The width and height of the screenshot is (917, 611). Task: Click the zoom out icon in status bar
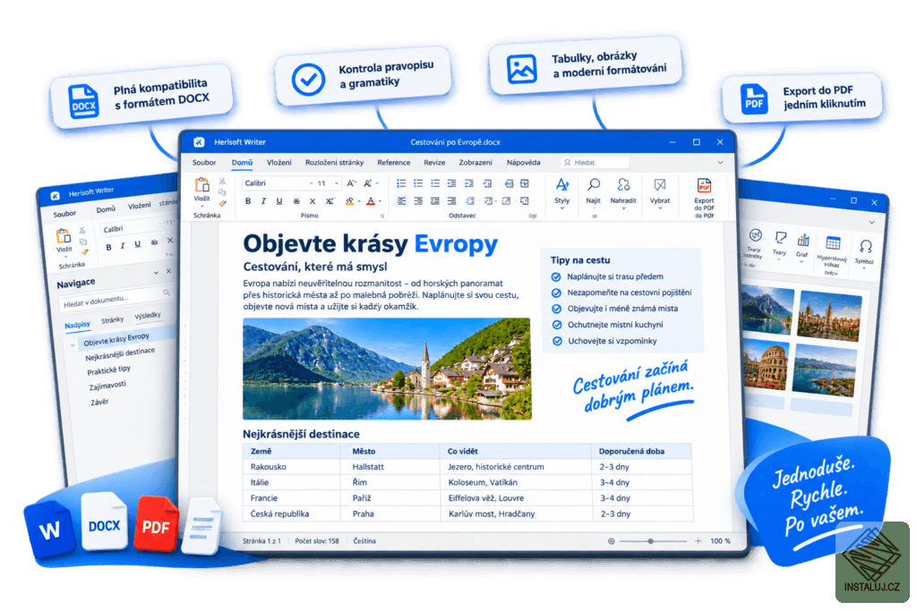pos(611,541)
